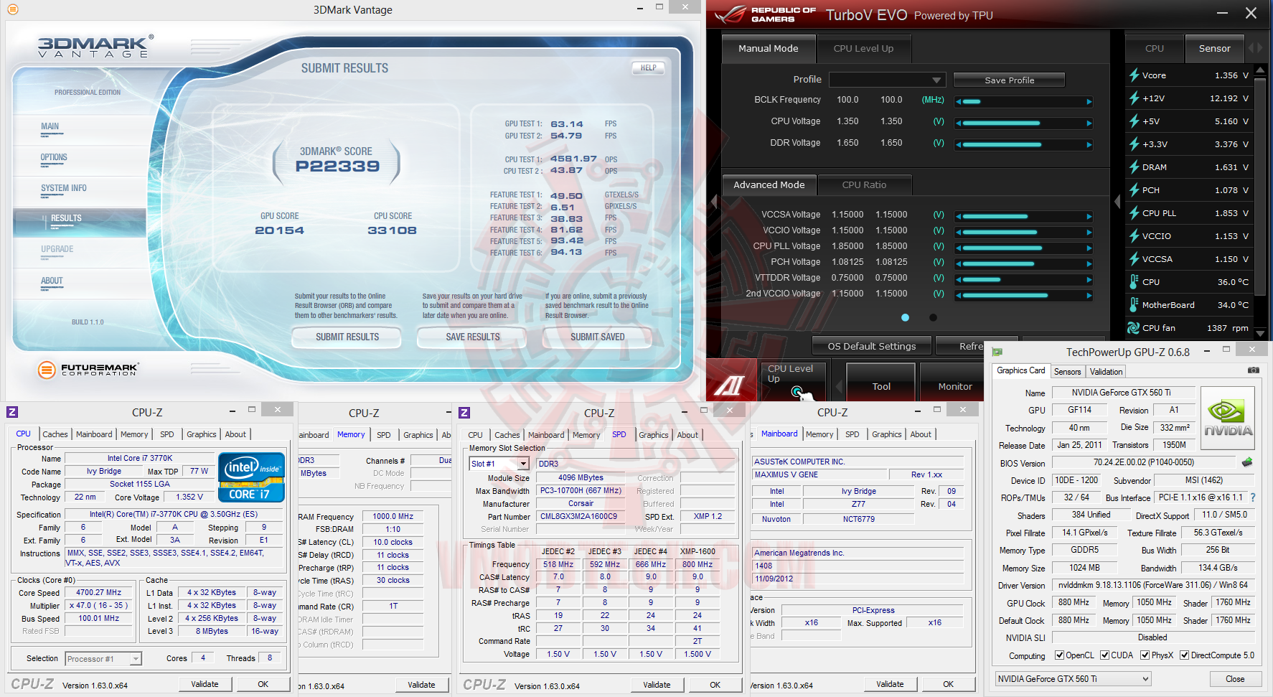Image resolution: width=1273 pixels, height=697 pixels.
Task: Click the CPU PLL voltage sensor icon
Action: tap(1134, 213)
